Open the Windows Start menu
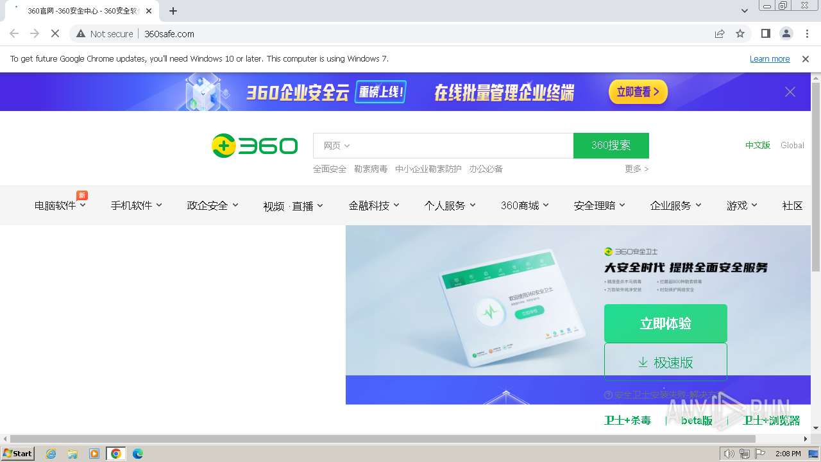 click(x=17, y=453)
